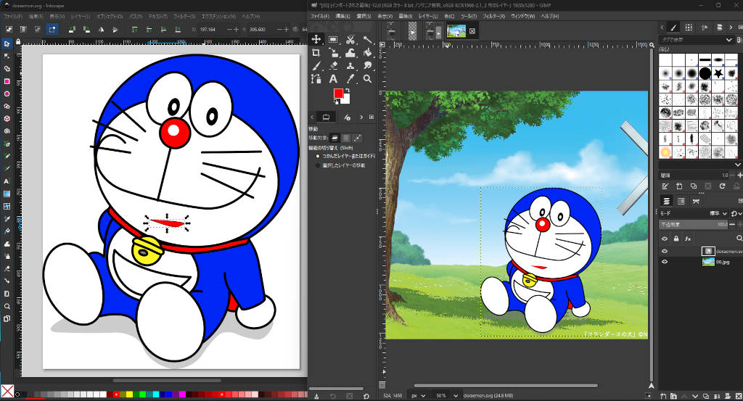This screenshot has height=401, width=743.
Task: Select the GIMP Text tool
Action: [333, 78]
